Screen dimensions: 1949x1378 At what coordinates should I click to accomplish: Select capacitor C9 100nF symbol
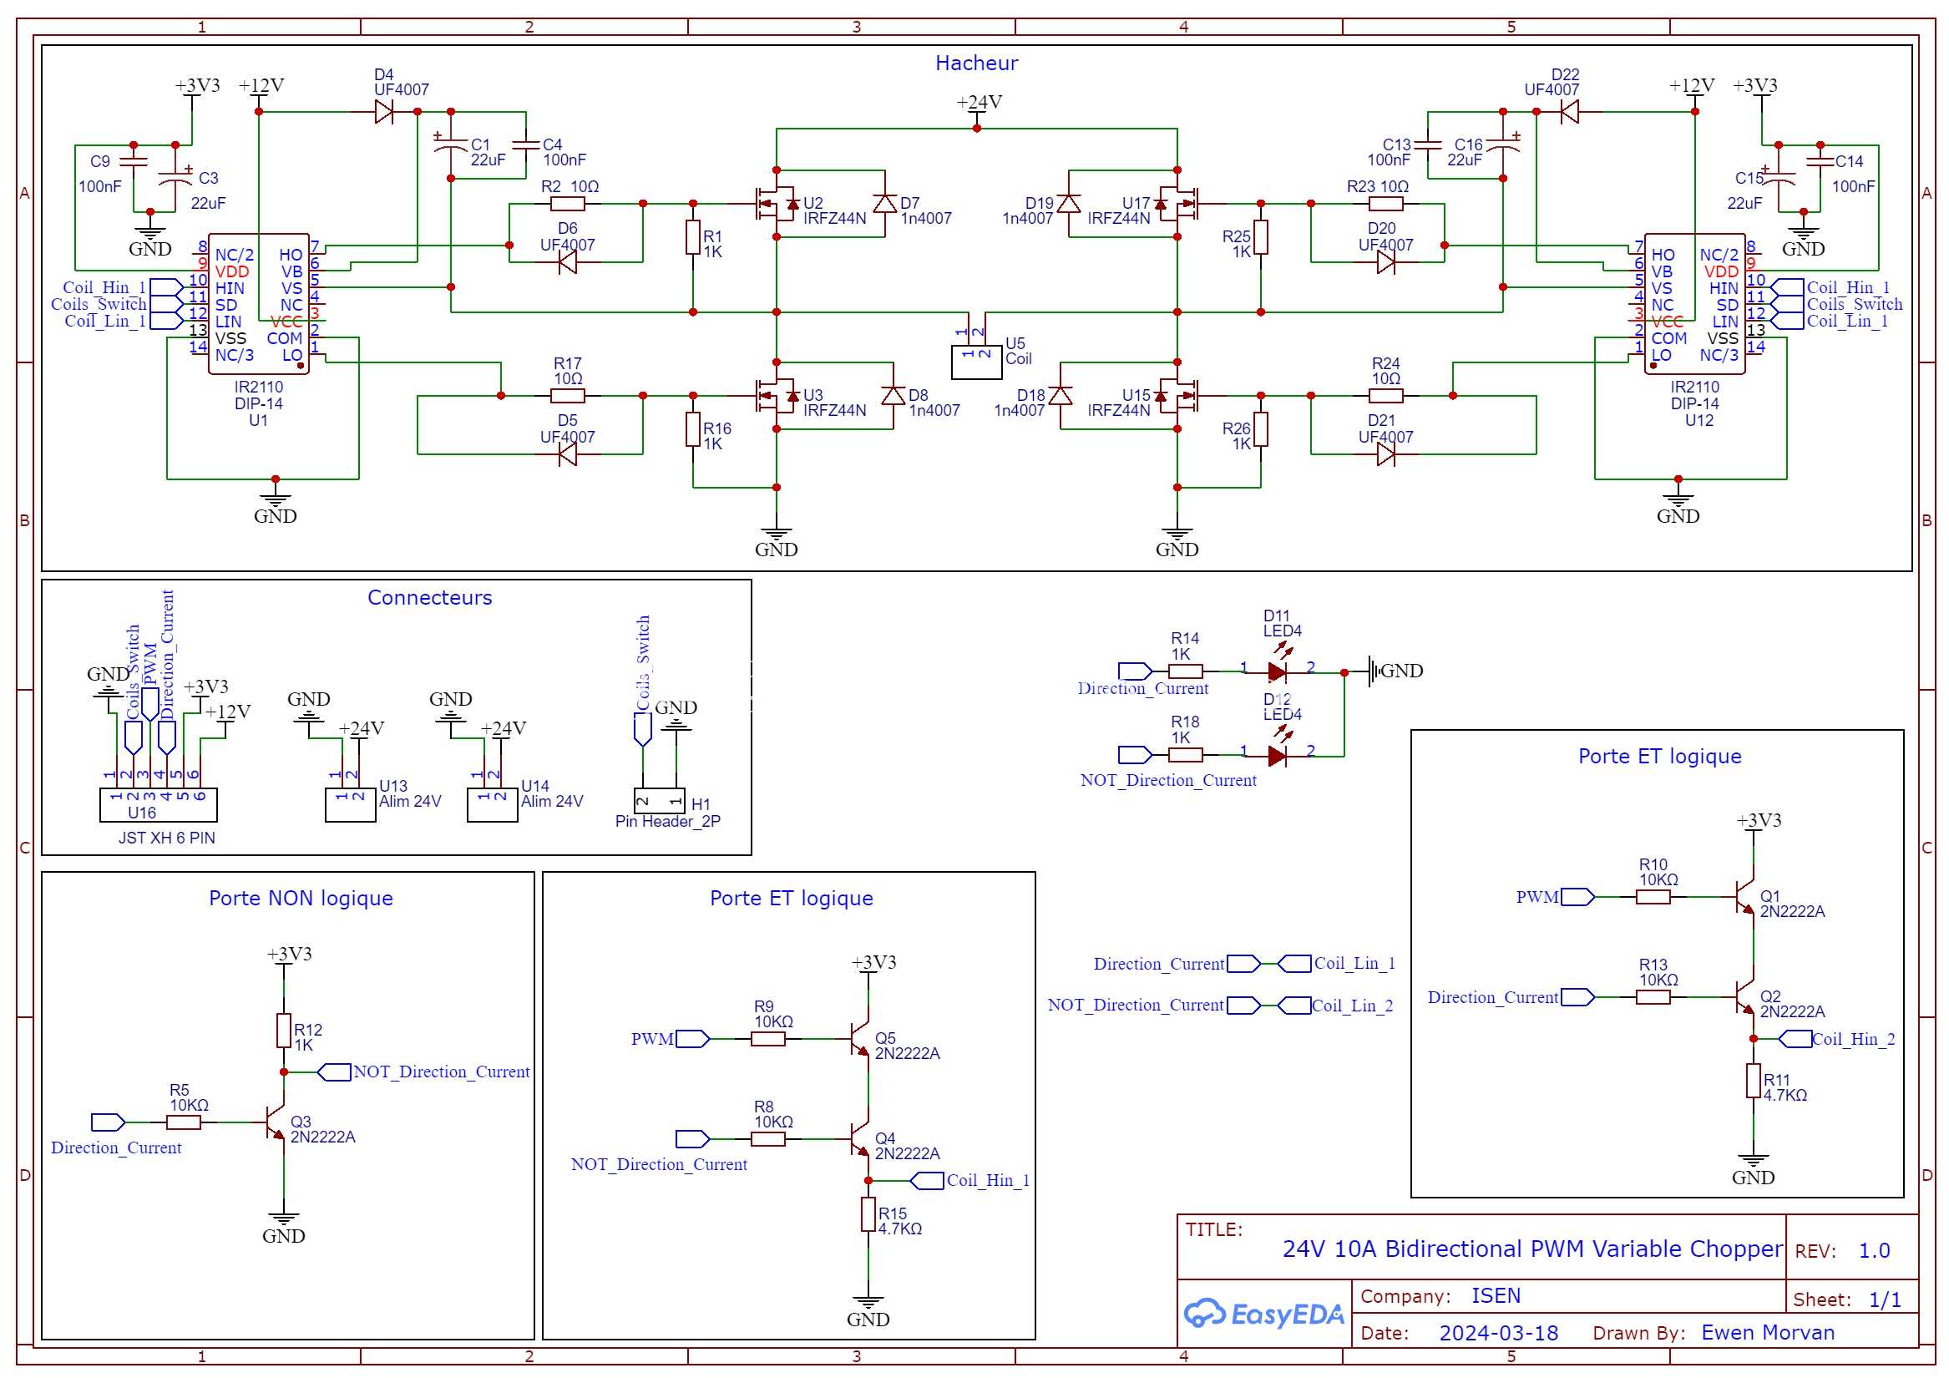pyautogui.click(x=134, y=161)
